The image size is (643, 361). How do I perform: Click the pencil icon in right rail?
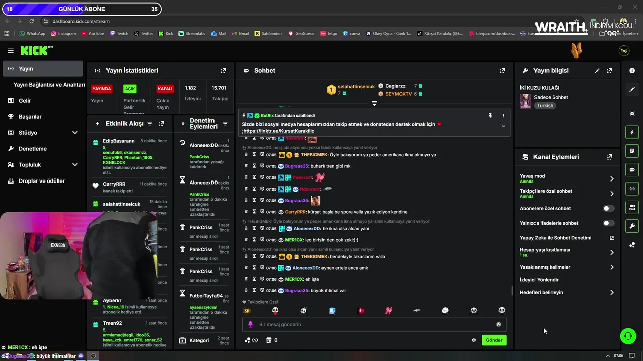tap(632, 89)
